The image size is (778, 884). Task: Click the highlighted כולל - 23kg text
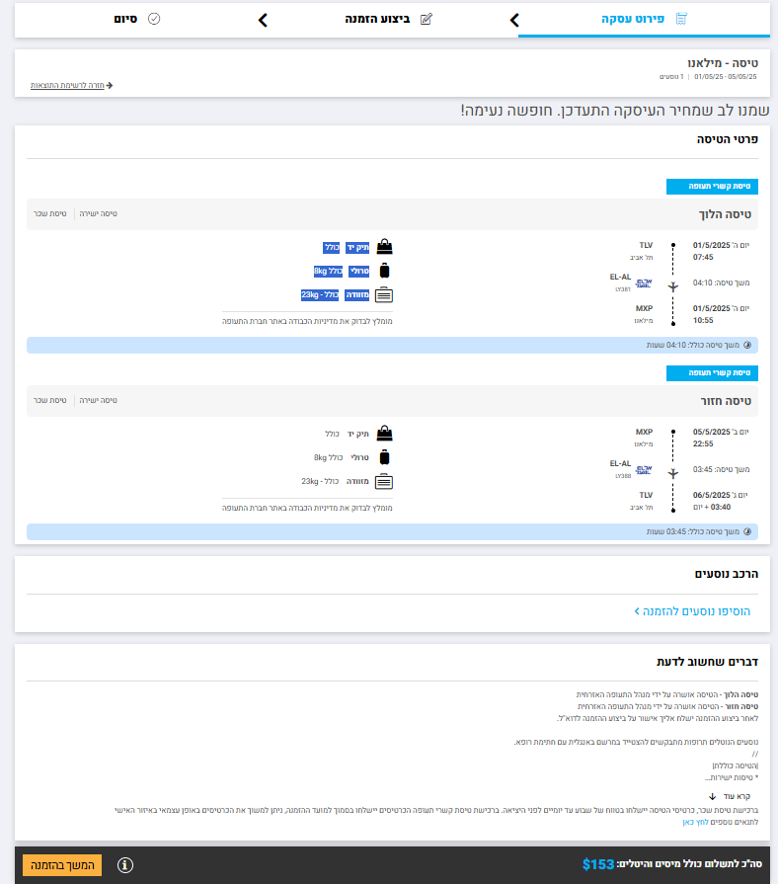320,295
